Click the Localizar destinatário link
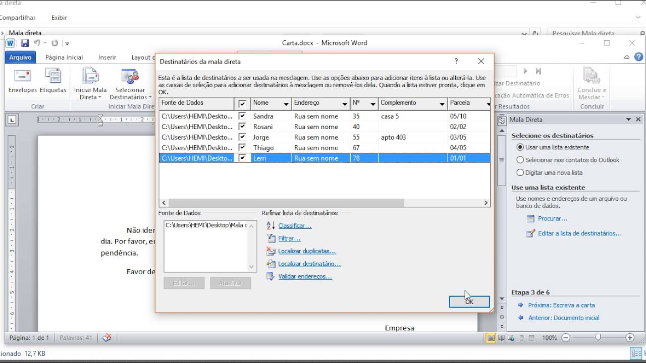 (x=309, y=264)
